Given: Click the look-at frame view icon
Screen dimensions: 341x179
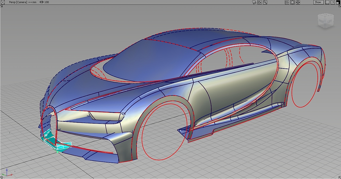Looking at the screenshot, I should click(x=293, y=2).
